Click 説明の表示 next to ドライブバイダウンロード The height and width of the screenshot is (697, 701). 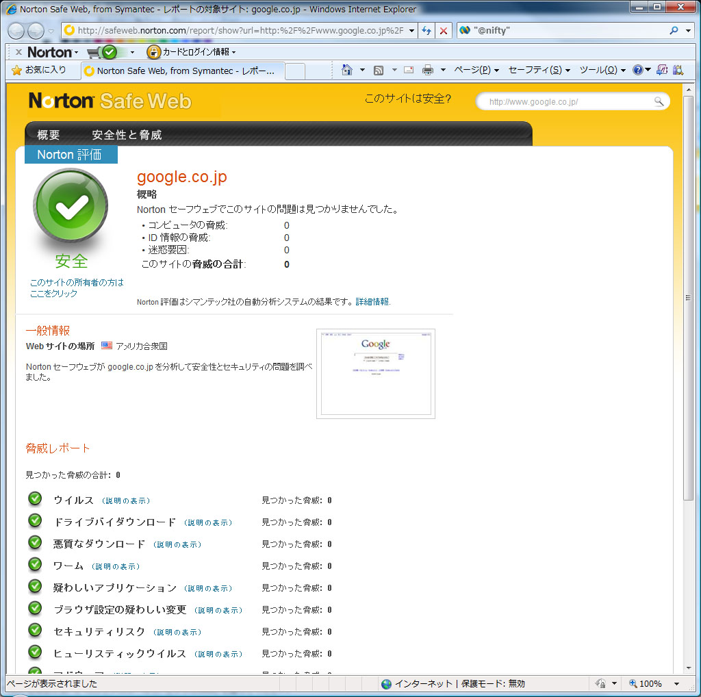click(208, 522)
